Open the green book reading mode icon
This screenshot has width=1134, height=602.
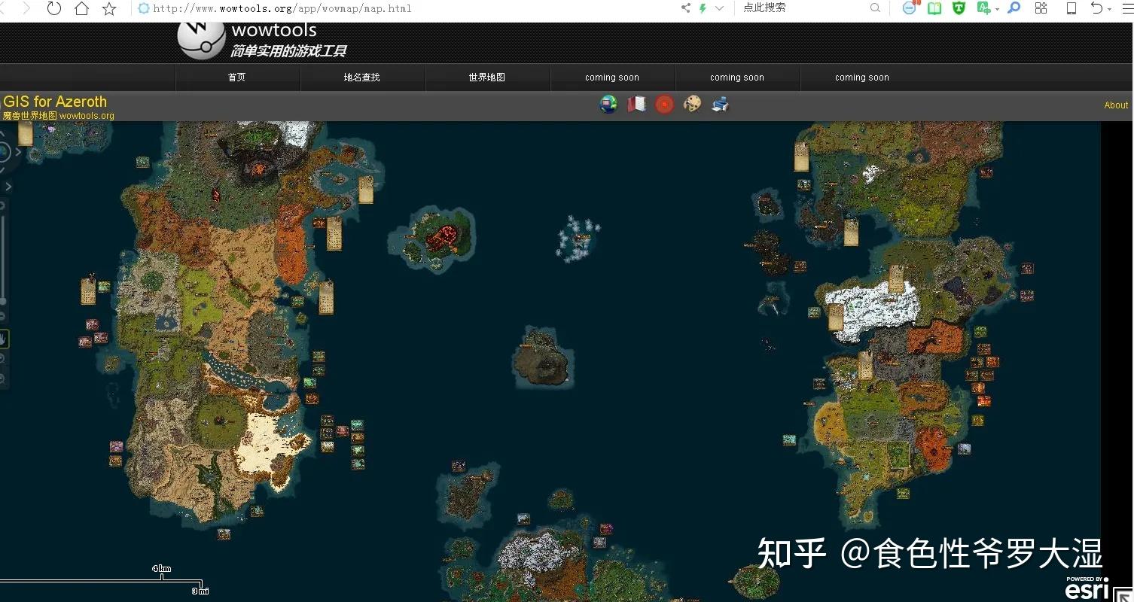tap(934, 8)
